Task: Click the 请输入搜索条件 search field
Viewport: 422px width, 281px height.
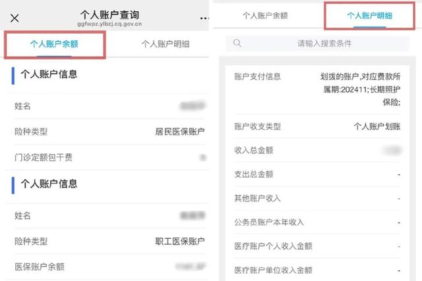Action: click(317, 43)
